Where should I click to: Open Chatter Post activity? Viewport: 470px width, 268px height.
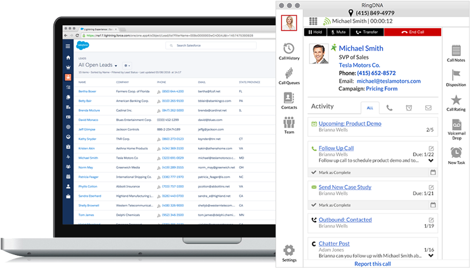pos(334,244)
